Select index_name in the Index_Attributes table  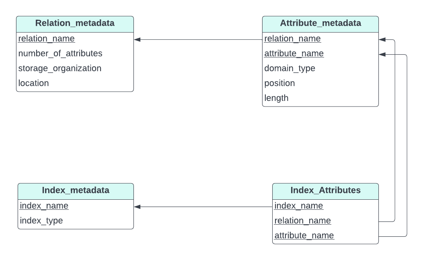click(299, 206)
